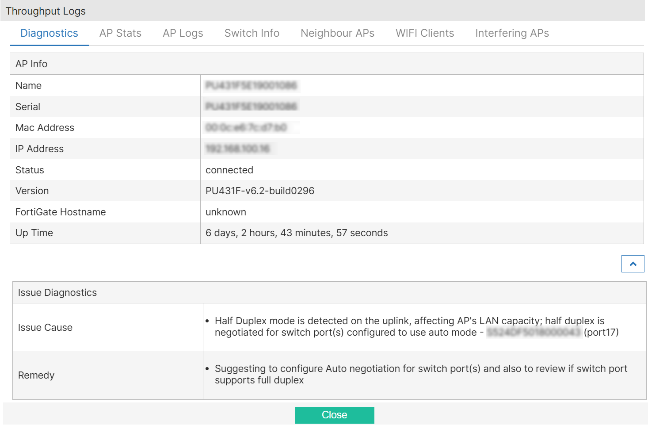648x425 pixels.
Task: Collapse the AP Info section with the chevron
Action: [x=633, y=264]
